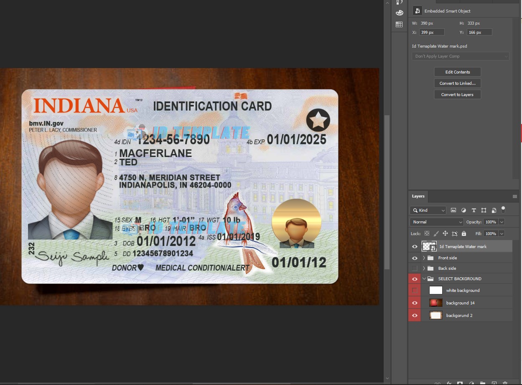Show the Back side group
522x385 pixels.
point(415,268)
